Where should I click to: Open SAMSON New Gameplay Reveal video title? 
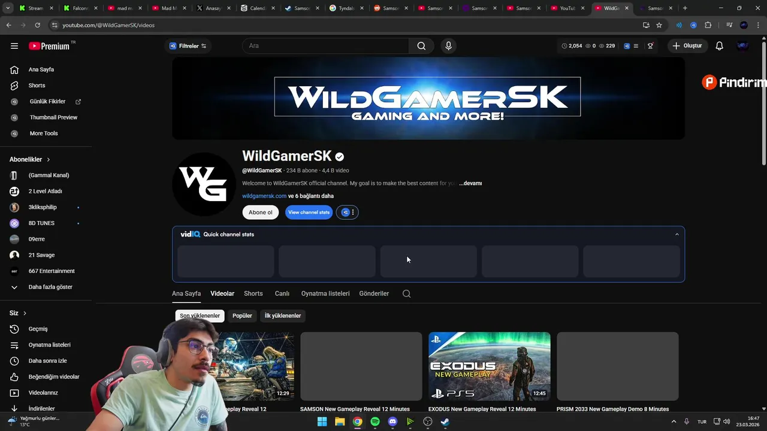(x=355, y=409)
